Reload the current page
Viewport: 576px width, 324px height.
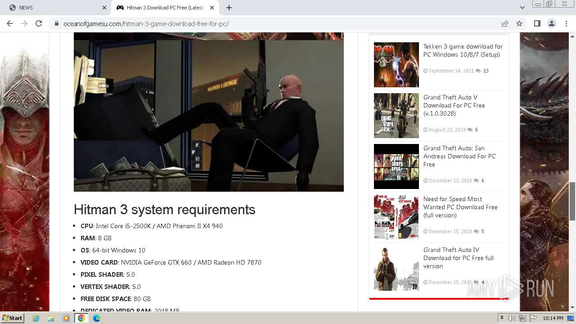pyautogui.click(x=39, y=23)
